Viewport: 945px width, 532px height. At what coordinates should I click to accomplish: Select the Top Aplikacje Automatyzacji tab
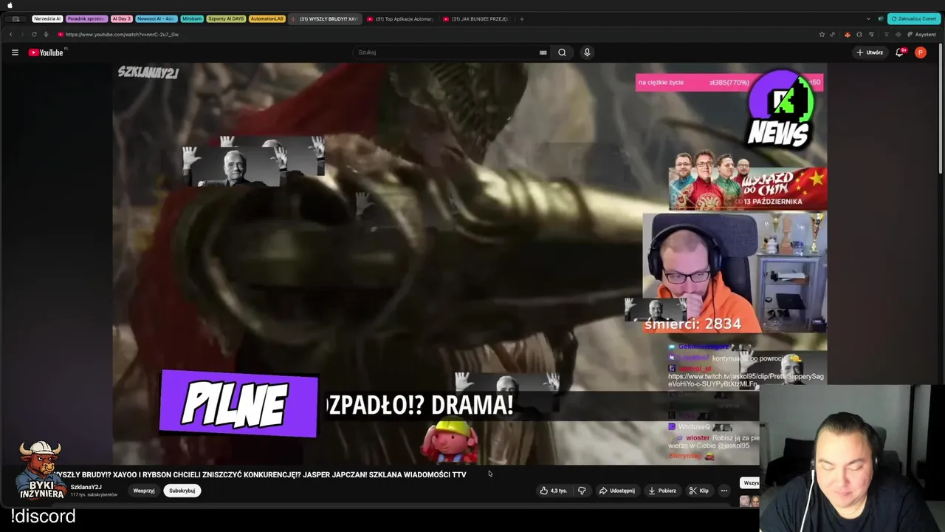[x=400, y=18]
